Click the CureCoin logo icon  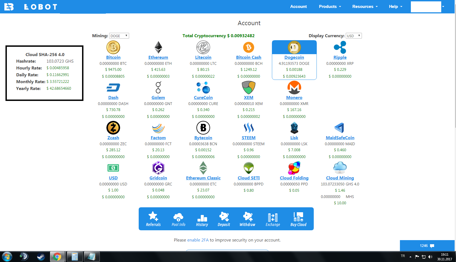click(203, 88)
